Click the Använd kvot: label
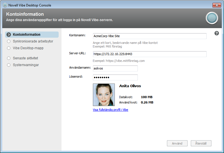Image resolution: width=224 pixels, height=153 pixels. [128, 102]
